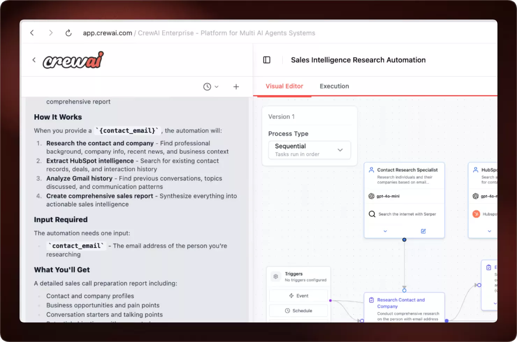The image size is (517, 342).
Task: Click the Contact Research Specialist agent icon
Action: pos(371,170)
